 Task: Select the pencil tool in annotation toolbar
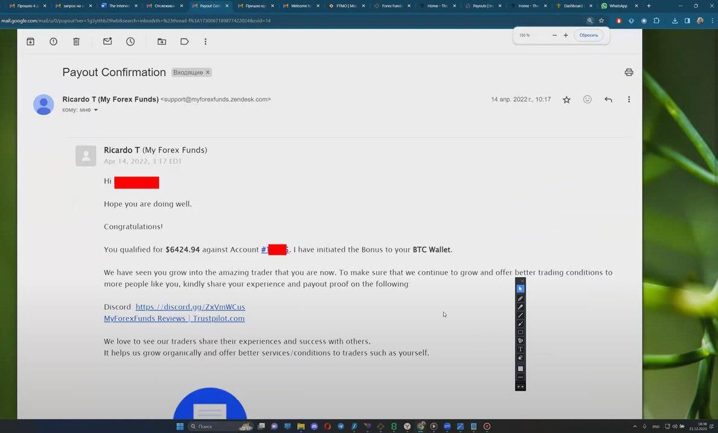(520, 298)
